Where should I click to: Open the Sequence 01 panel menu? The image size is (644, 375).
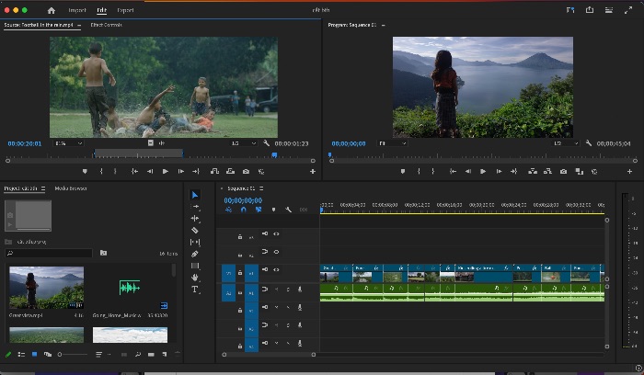261,188
